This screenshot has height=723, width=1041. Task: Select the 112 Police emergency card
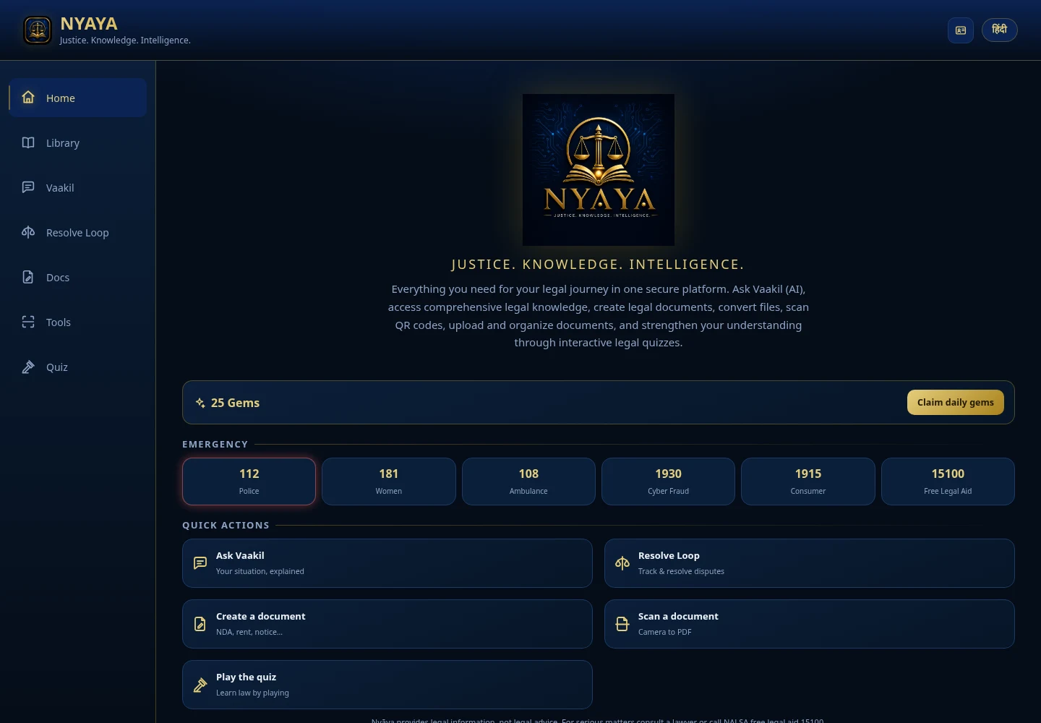coord(249,482)
